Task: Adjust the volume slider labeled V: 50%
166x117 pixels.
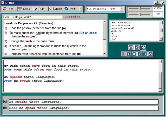Action: click(140, 9)
